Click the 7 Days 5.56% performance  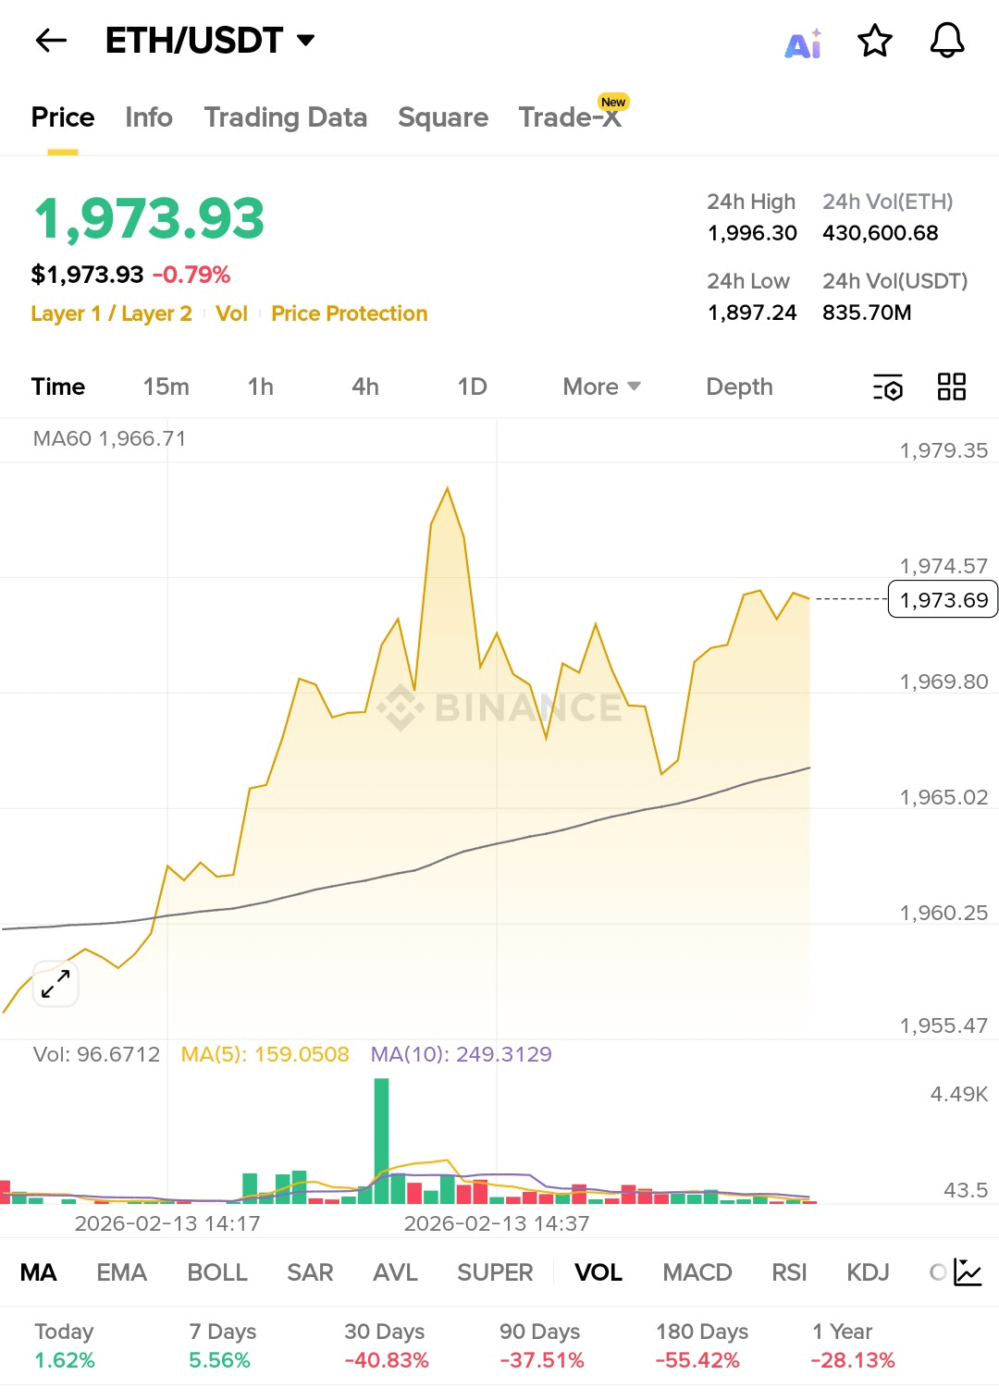[x=222, y=1345]
